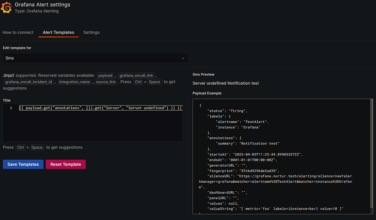
Task: Click into the Title template code editor
Action: (x=93, y=122)
